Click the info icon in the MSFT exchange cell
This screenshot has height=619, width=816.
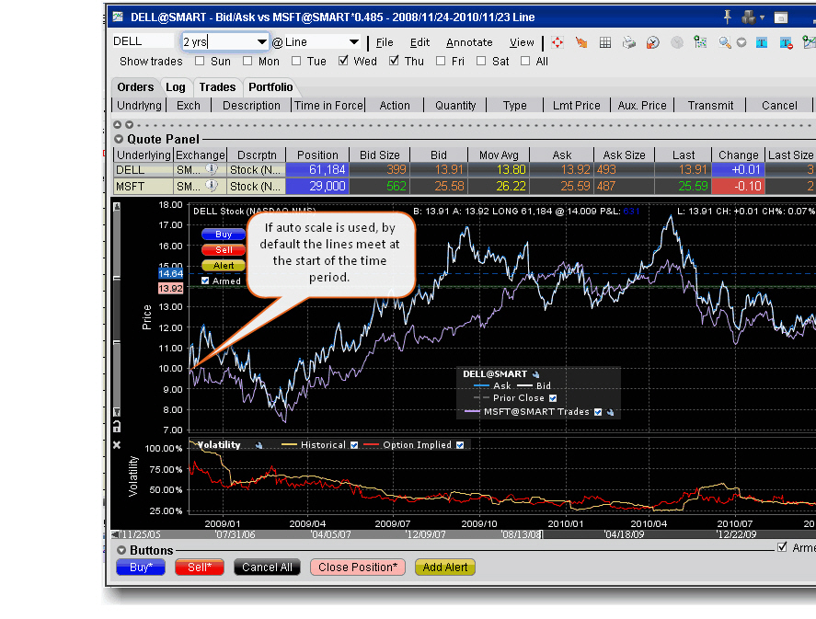point(211,186)
